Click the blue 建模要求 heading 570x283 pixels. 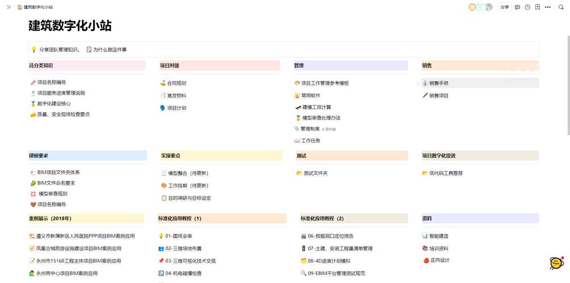click(x=87, y=156)
